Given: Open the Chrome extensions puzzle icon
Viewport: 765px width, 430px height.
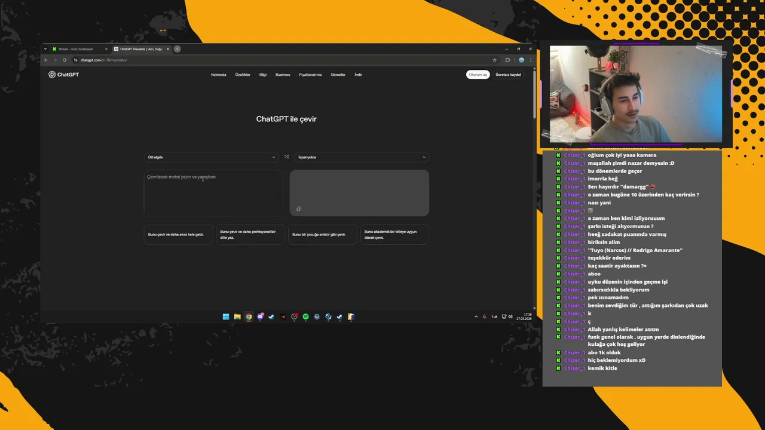Looking at the screenshot, I should pos(508,60).
